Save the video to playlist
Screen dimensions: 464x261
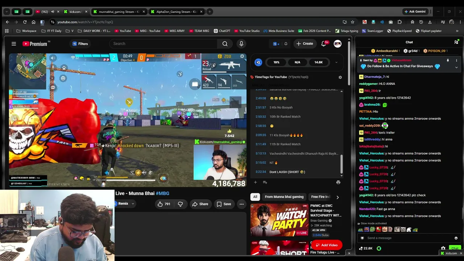coord(224,204)
